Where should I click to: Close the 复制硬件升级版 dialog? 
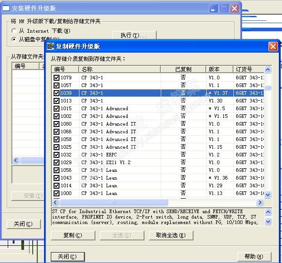(273, 47)
